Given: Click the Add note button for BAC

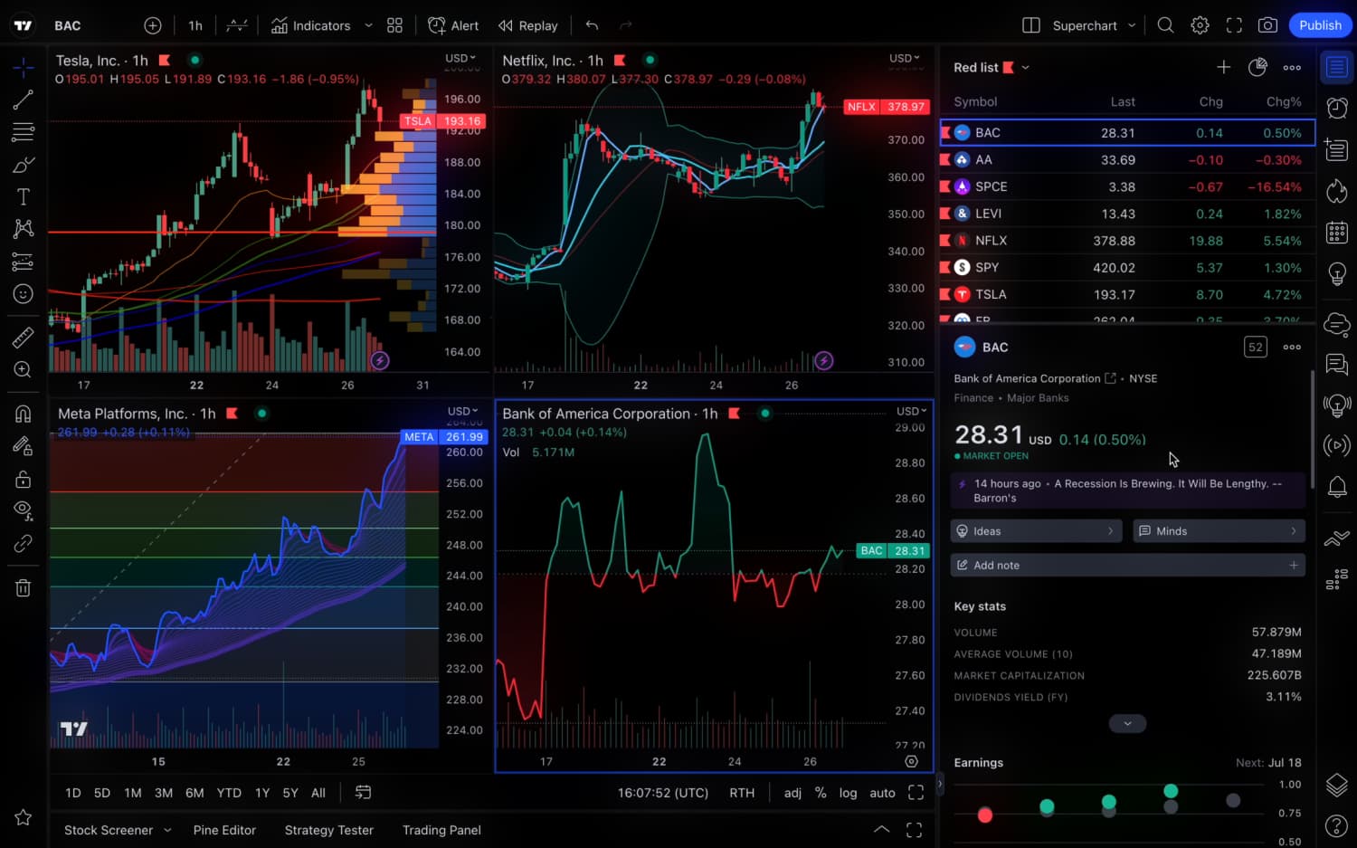Looking at the screenshot, I should point(1127,564).
